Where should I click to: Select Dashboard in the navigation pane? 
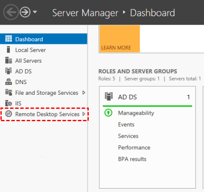pos(44,39)
